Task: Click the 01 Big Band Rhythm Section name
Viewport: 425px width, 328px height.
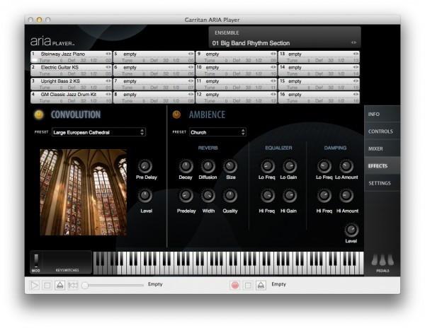Action: tap(251, 43)
